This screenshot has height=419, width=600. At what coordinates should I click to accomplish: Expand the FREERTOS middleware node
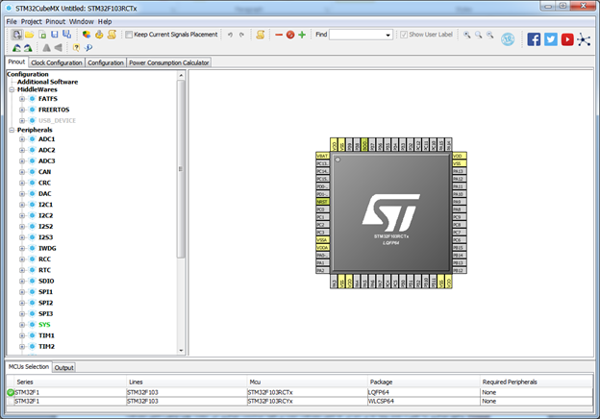tap(22, 110)
